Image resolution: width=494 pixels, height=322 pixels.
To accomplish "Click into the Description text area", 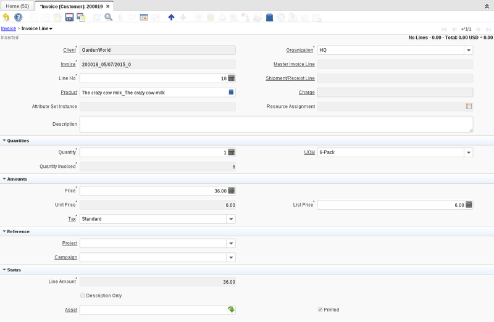I will click(275, 124).
